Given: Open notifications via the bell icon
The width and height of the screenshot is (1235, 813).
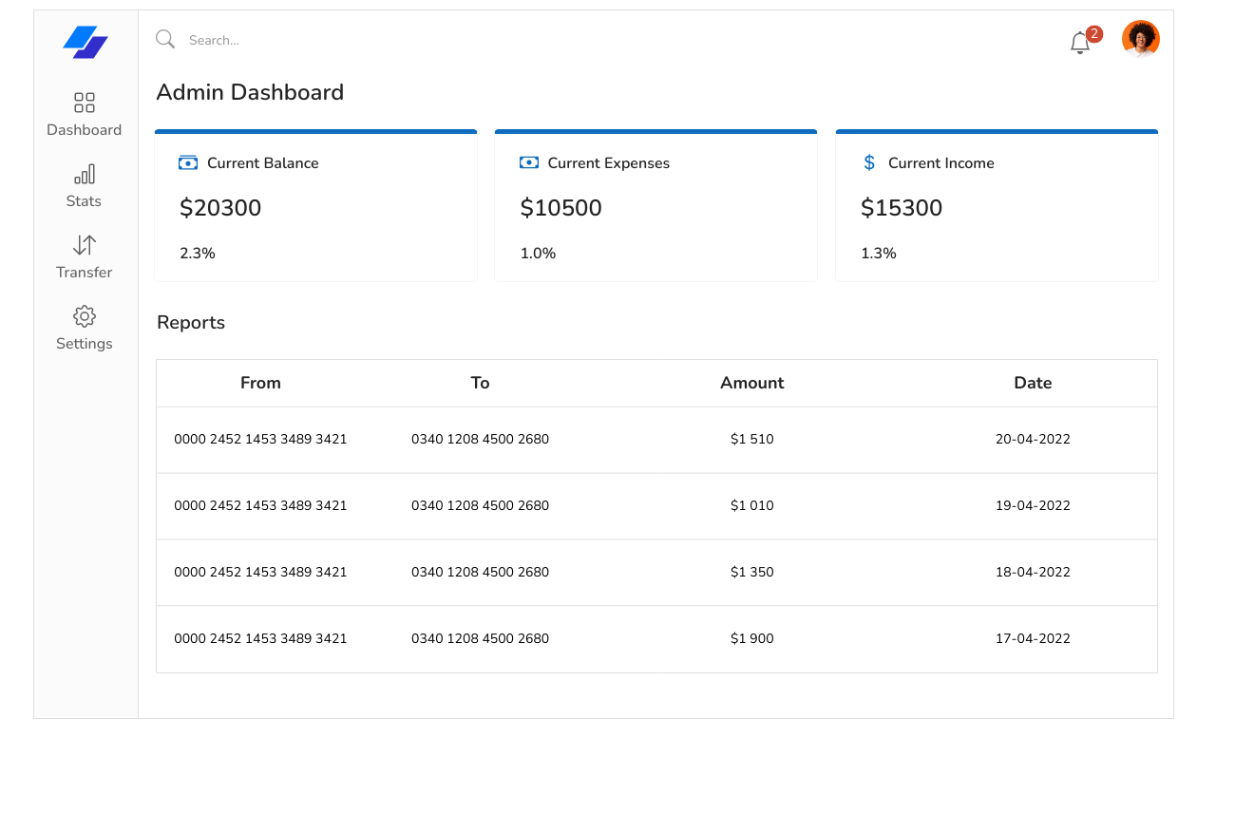Looking at the screenshot, I should tap(1080, 42).
